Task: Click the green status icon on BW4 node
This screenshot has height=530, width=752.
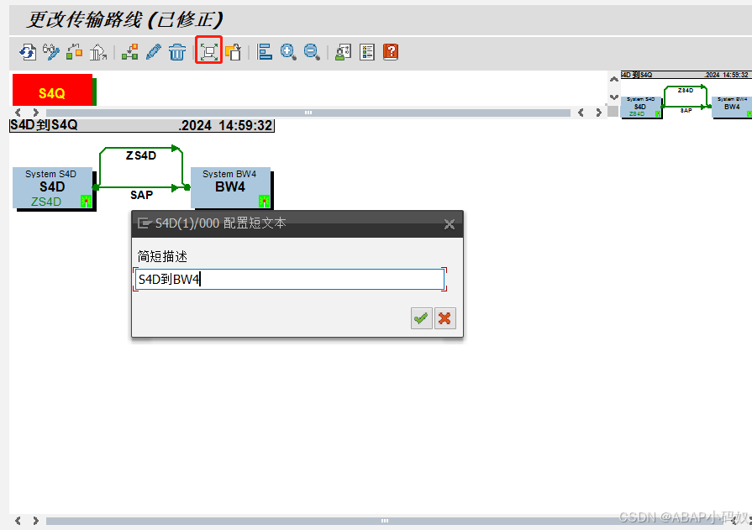Action: tap(265, 202)
